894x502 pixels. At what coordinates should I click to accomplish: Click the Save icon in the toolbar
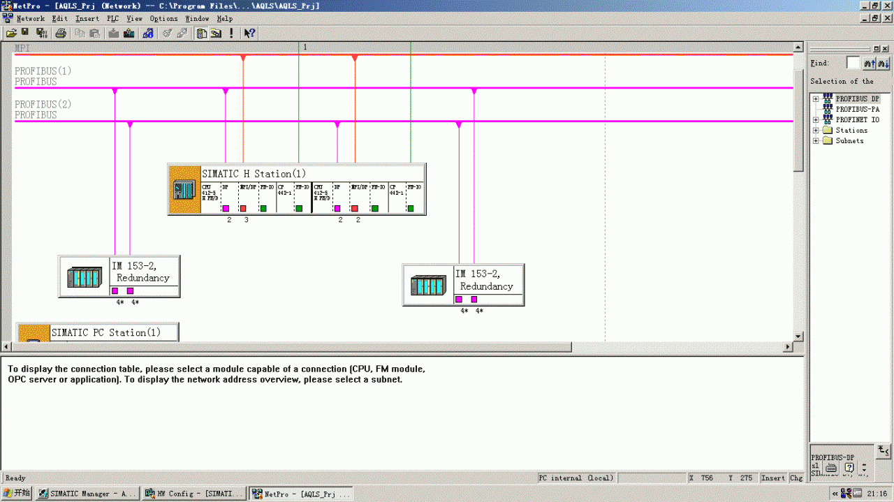click(25, 33)
